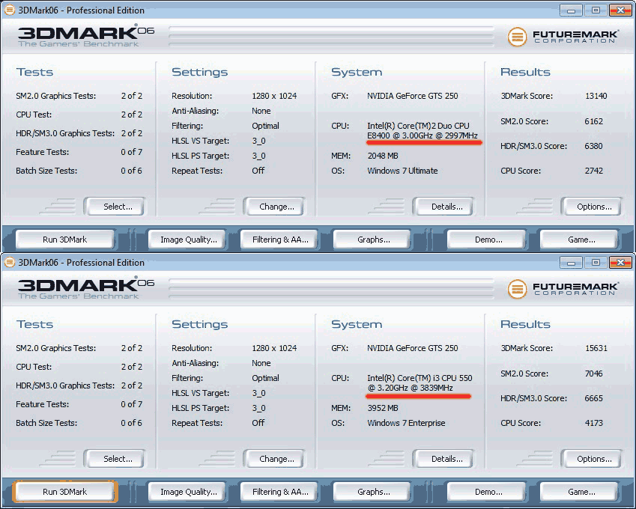Run 3DMark in the lower window
The height and width of the screenshot is (509, 636).
point(64,492)
